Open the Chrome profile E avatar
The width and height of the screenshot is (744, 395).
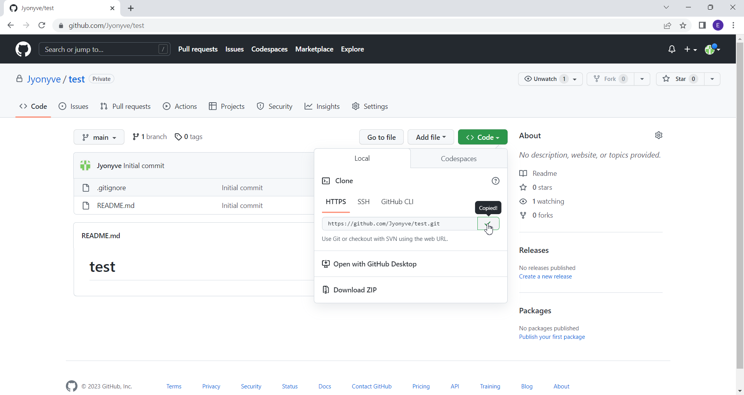click(x=718, y=26)
